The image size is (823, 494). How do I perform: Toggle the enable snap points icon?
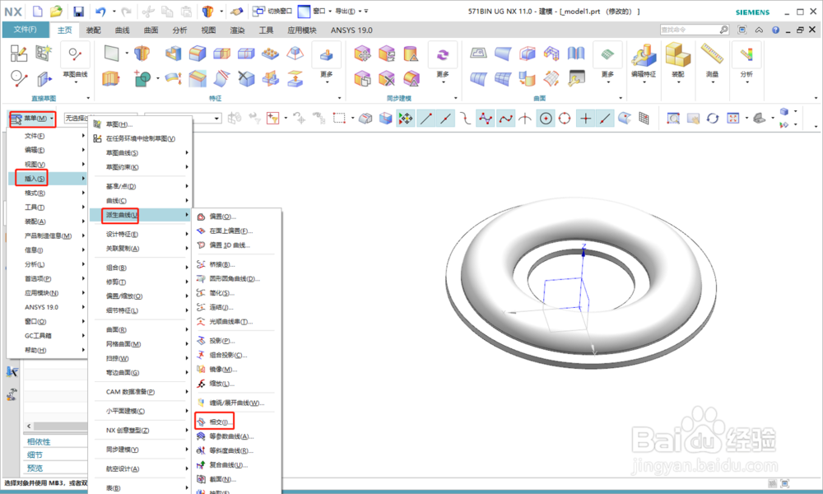405,119
